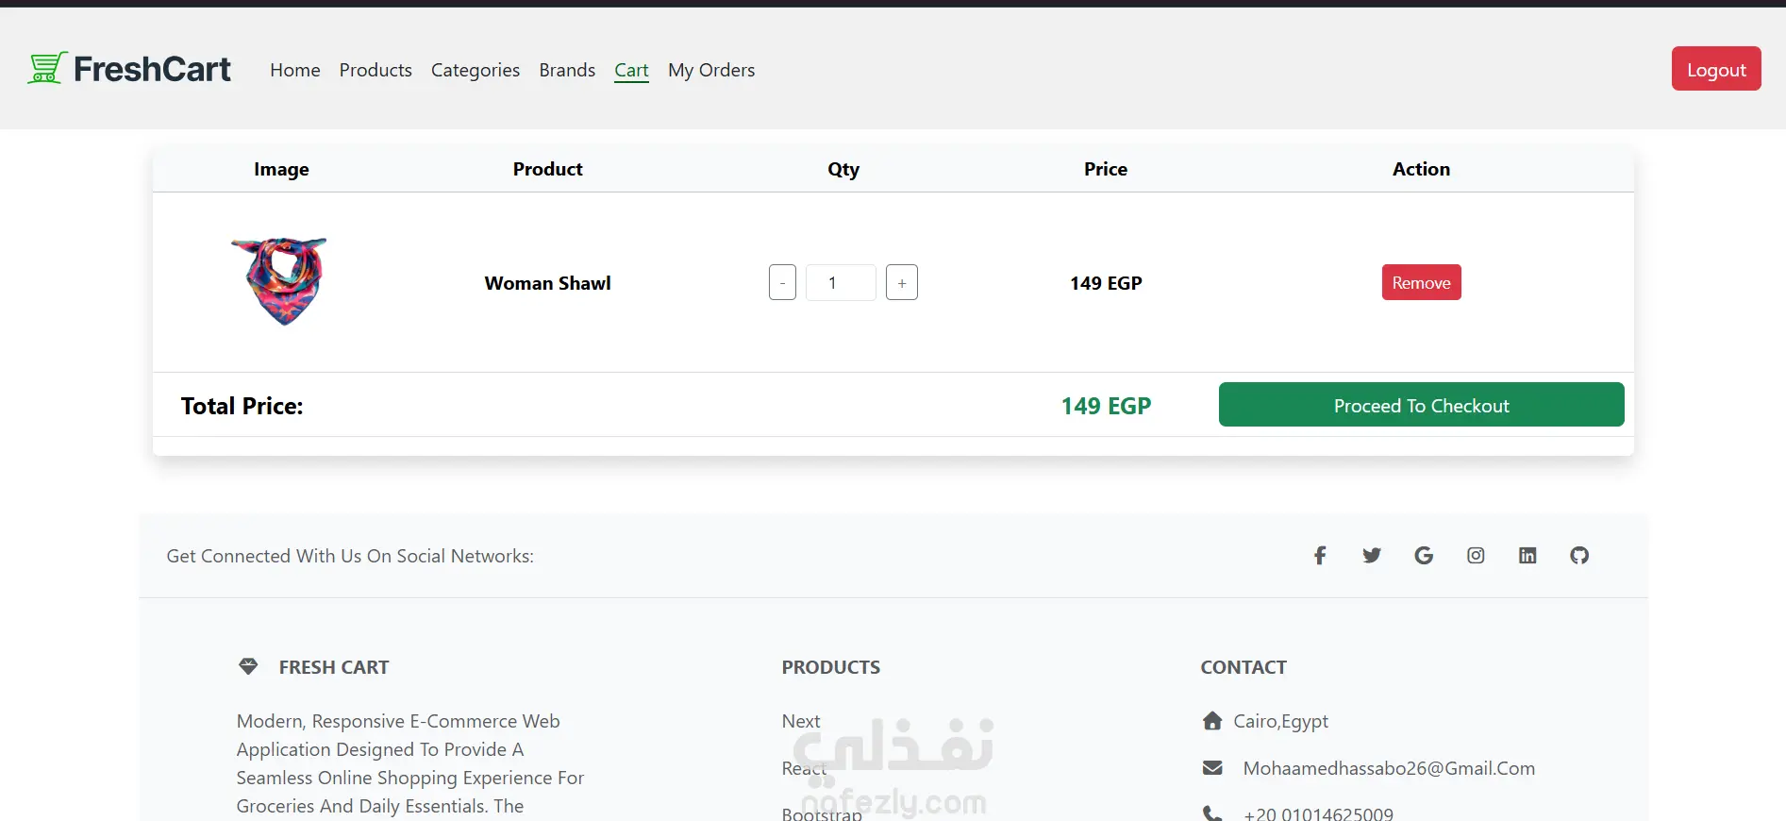Increase Woman Shawl quantity with plus
The width and height of the screenshot is (1786, 821).
click(902, 282)
